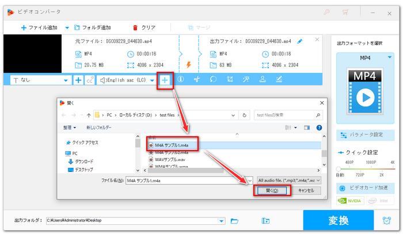Add a subtitle file with plus icon

[78, 80]
